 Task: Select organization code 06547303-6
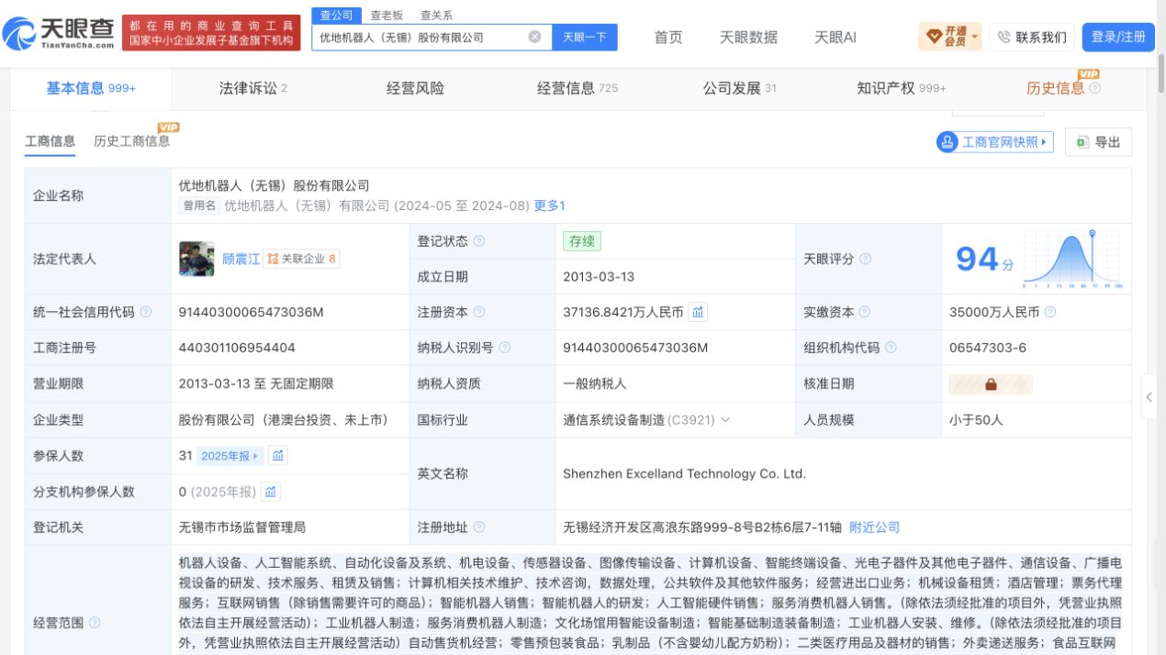click(x=988, y=348)
